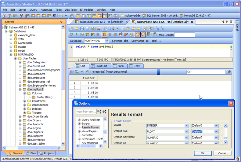Switch to the Files tab at bottom
The image size is (241, 162).
pyautogui.click(x=31, y=153)
